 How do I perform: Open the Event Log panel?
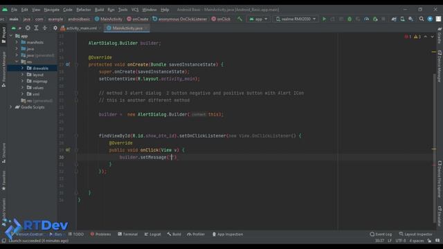(381, 234)
